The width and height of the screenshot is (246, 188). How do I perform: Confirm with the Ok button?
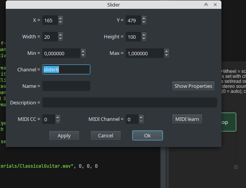tap(148, 135)
